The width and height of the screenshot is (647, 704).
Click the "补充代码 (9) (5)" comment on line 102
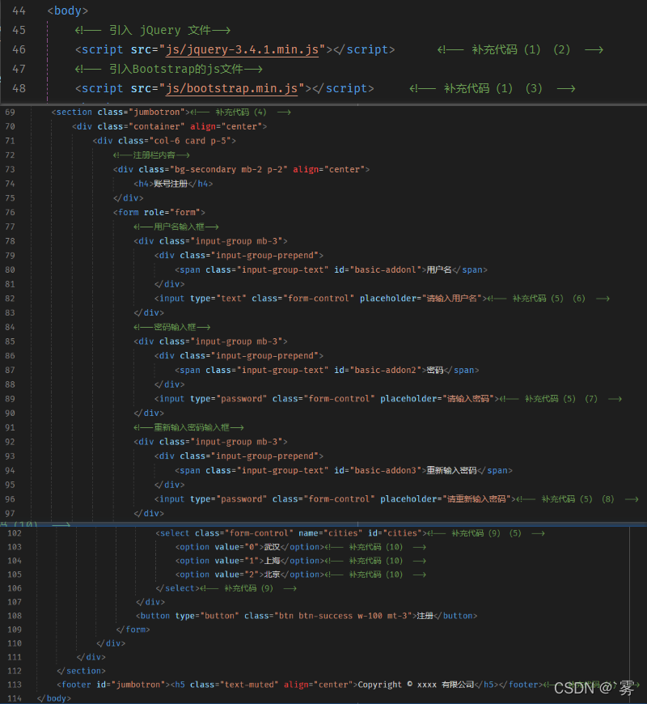(486, 533)
